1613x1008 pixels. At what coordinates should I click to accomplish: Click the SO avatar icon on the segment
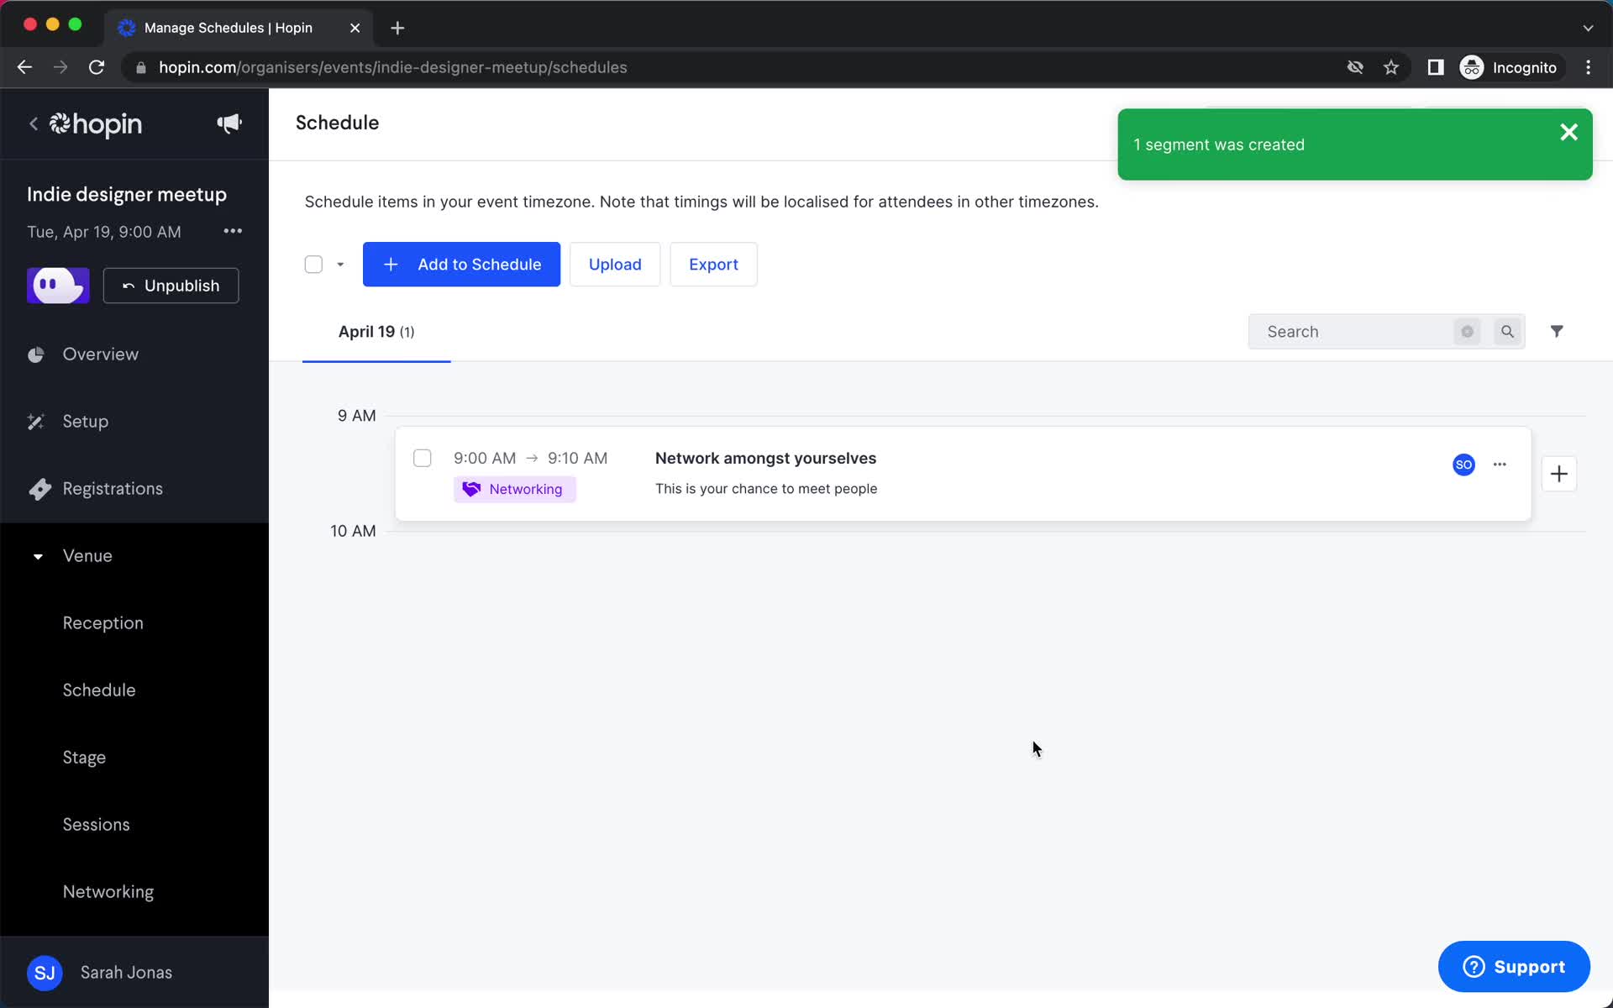pyautogui.click(x=1463, y=464)
